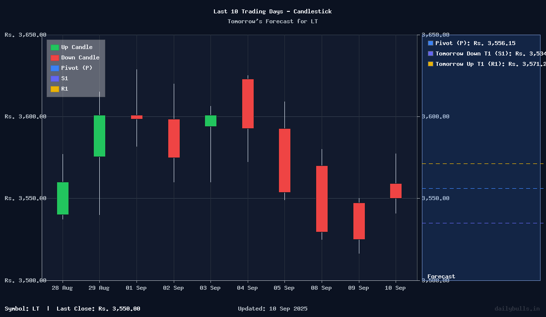Click the 04 Sep red candle body
The image size is (546, 317).
coord(248,104)
